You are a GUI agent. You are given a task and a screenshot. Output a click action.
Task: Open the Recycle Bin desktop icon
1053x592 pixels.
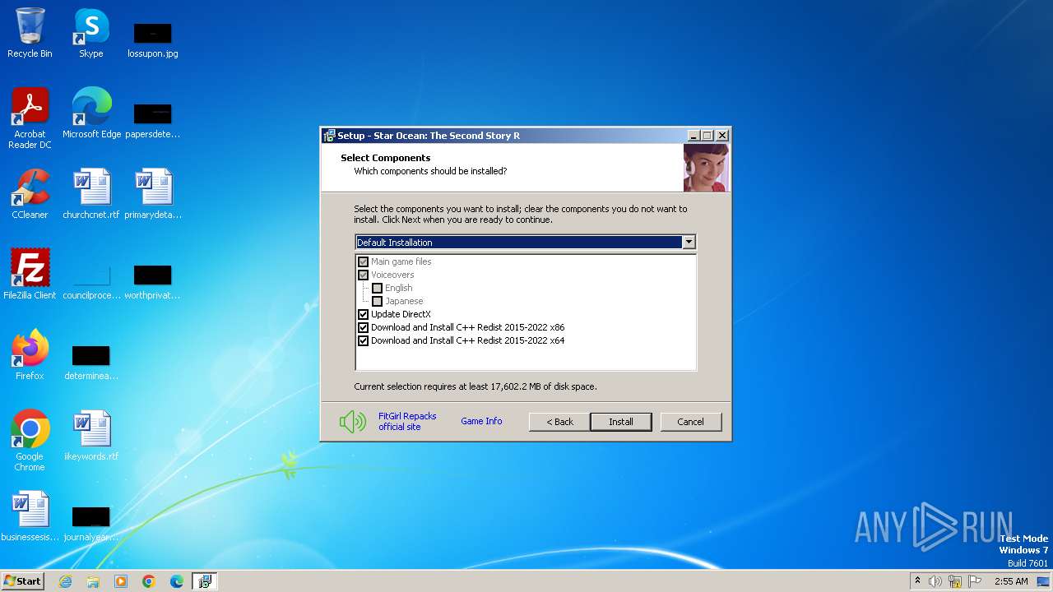tap(30, 33)
